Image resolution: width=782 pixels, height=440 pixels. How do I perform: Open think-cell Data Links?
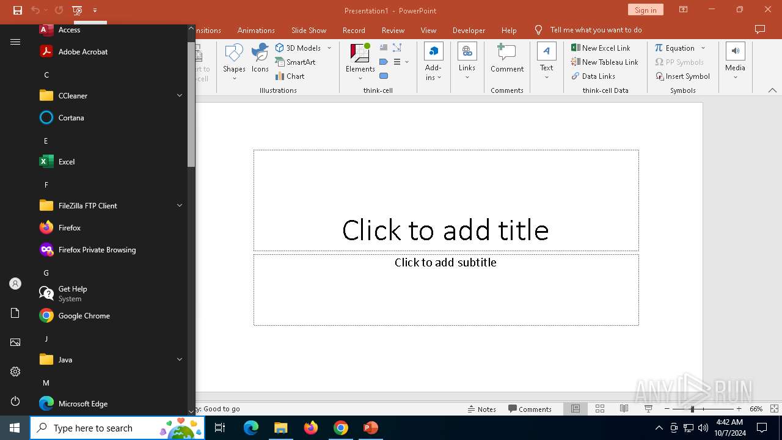click(x=593, y=76)
